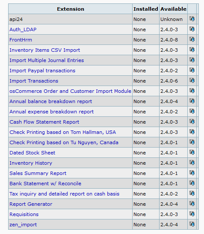Open Annual balance breakdown report link
The height and width of the screenshot is (234, 204).
pos(51,101)
